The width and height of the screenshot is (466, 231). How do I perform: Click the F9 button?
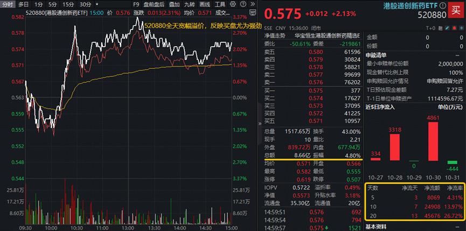click(136, 4)
